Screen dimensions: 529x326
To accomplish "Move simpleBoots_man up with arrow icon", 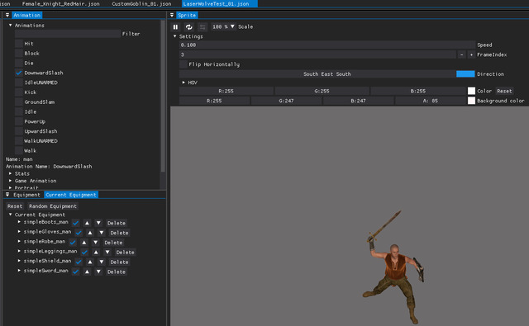I will coord(87,223).
